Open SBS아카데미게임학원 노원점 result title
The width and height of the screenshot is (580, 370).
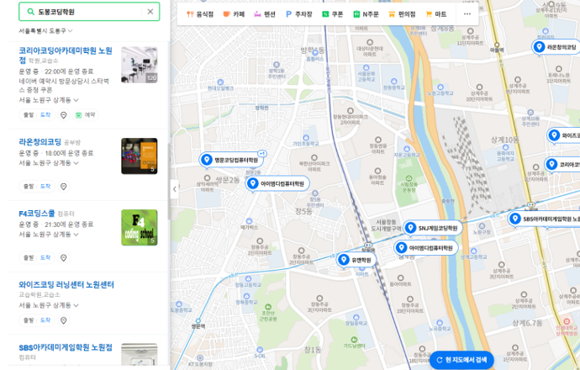pos(66,347)
